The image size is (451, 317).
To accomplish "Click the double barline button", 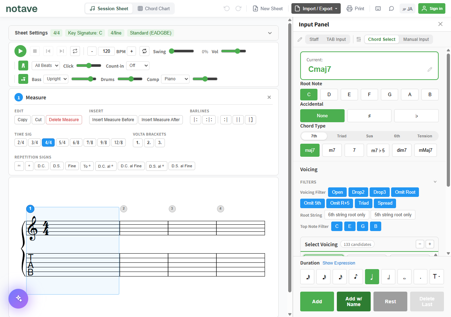I will pyautogui.click(x=238, y=120).
